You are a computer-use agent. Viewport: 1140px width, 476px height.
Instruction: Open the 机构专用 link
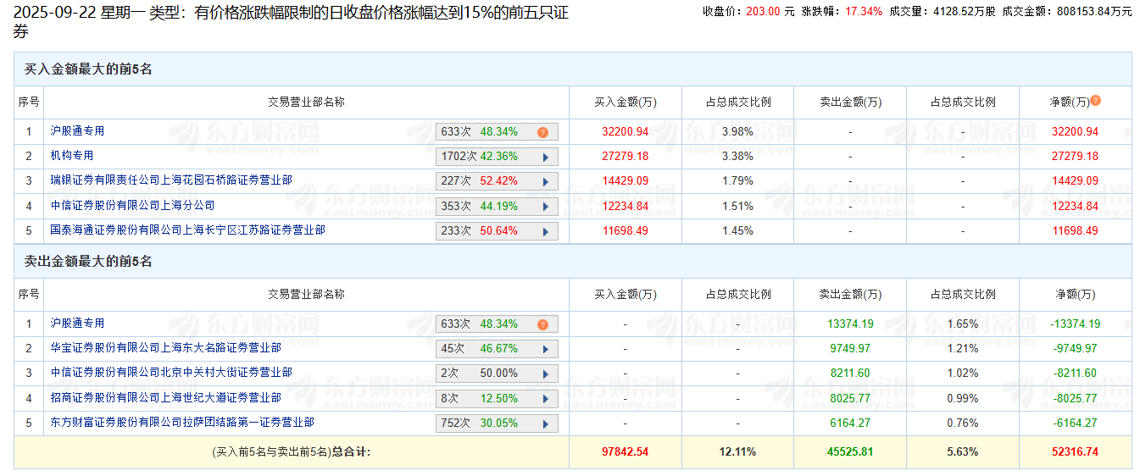[71, 156]
